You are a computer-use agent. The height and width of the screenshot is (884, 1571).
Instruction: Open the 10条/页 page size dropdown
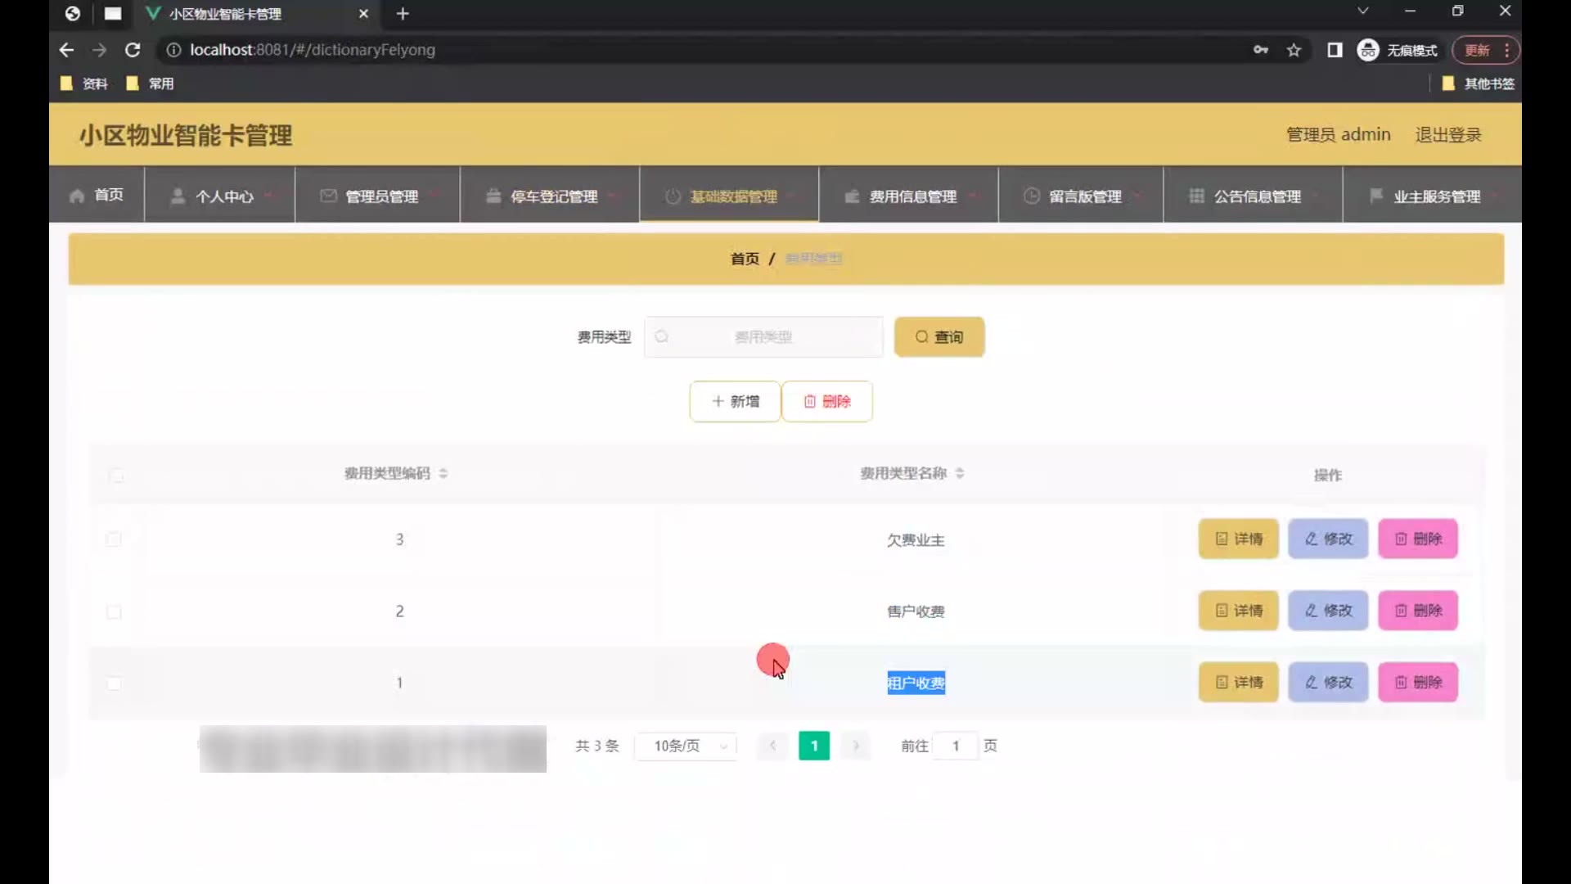(686, 746)
